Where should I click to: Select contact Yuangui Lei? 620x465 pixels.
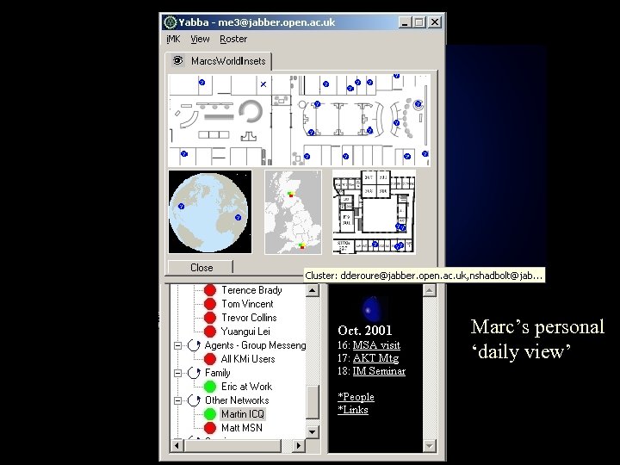[x=245, y=332]
